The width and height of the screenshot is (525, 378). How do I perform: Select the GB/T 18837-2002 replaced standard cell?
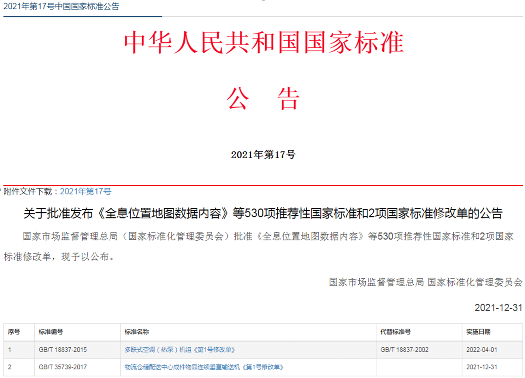(404, 350)
